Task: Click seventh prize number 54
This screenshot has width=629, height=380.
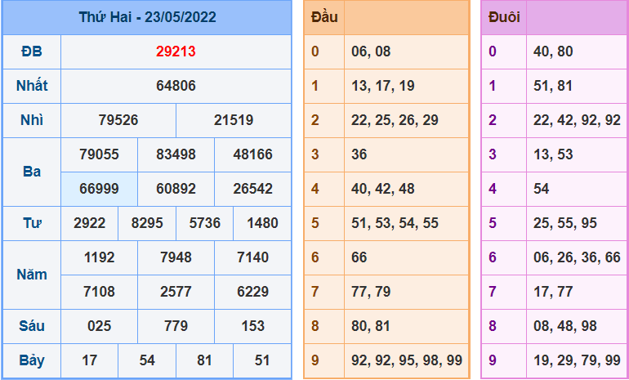Action: [147, 360]
